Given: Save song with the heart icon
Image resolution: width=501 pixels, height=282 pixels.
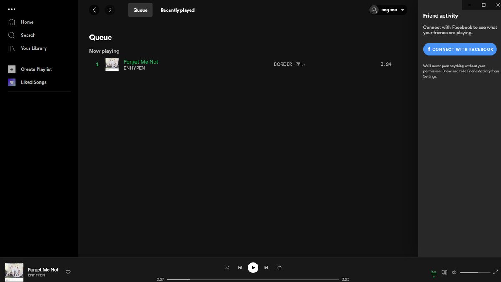Looking at the screenshot, I should point(68,272).
